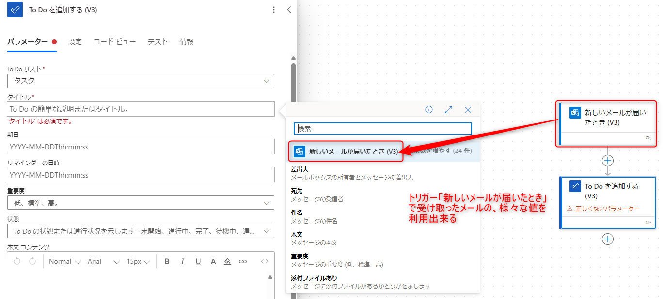Viewport: 664px width, 299px height.
Task: Click the info icon in dynamic content popup
Action: click(429, 110)
